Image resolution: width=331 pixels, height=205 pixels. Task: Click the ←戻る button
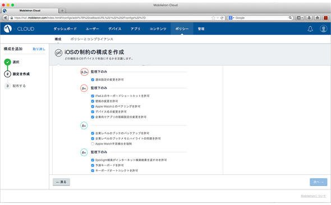(x=61, y=182)
